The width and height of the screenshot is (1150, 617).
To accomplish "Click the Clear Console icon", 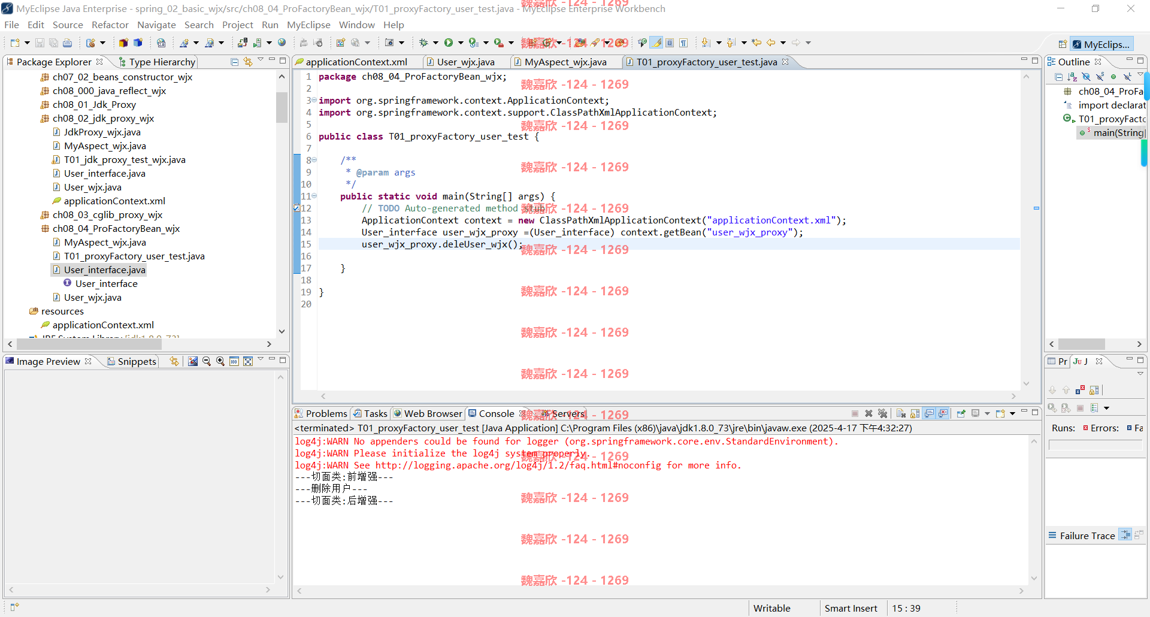I will 901,413.
